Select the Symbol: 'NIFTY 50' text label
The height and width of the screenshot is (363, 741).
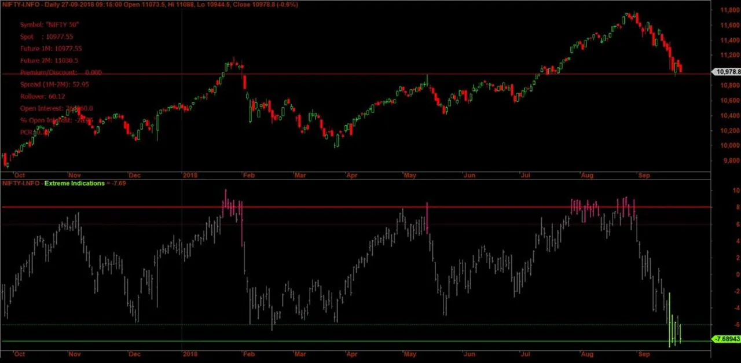point(49,24)
